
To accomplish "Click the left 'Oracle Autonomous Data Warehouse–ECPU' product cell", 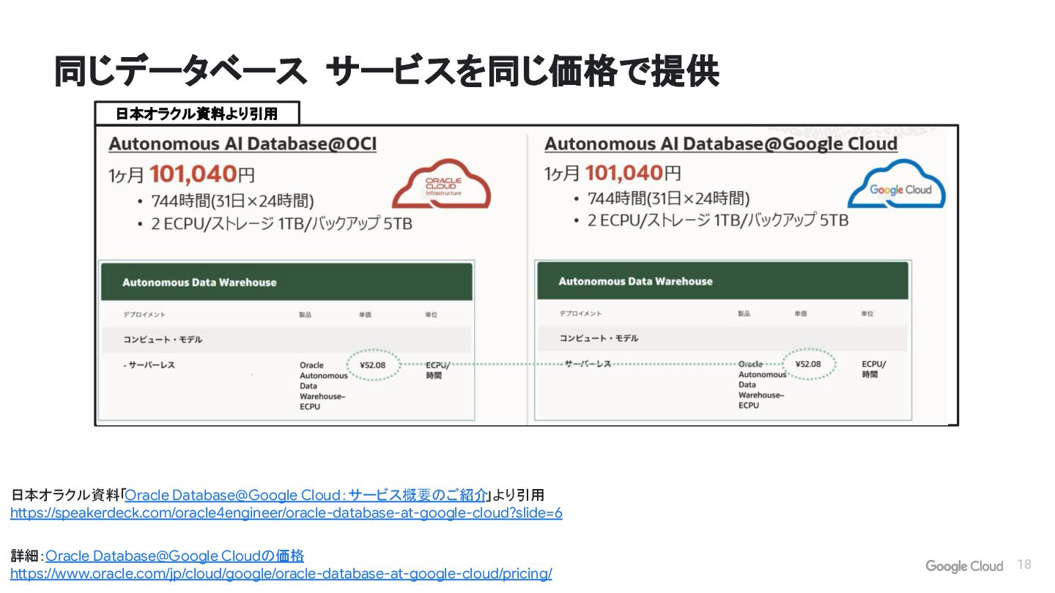I will tap(324, 385).
